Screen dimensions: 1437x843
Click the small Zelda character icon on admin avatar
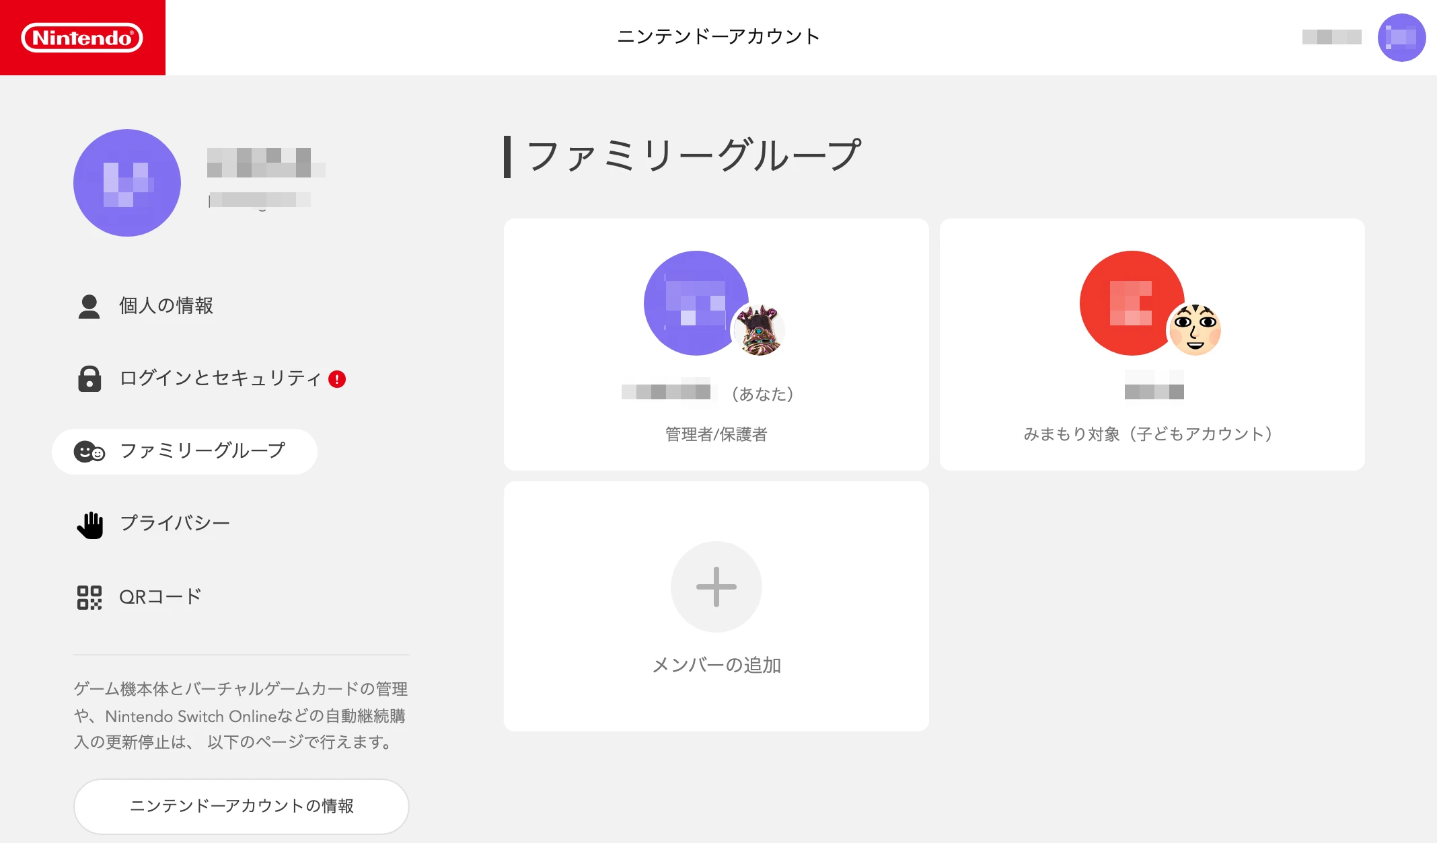pyautogui.click(x=759, y=329)
